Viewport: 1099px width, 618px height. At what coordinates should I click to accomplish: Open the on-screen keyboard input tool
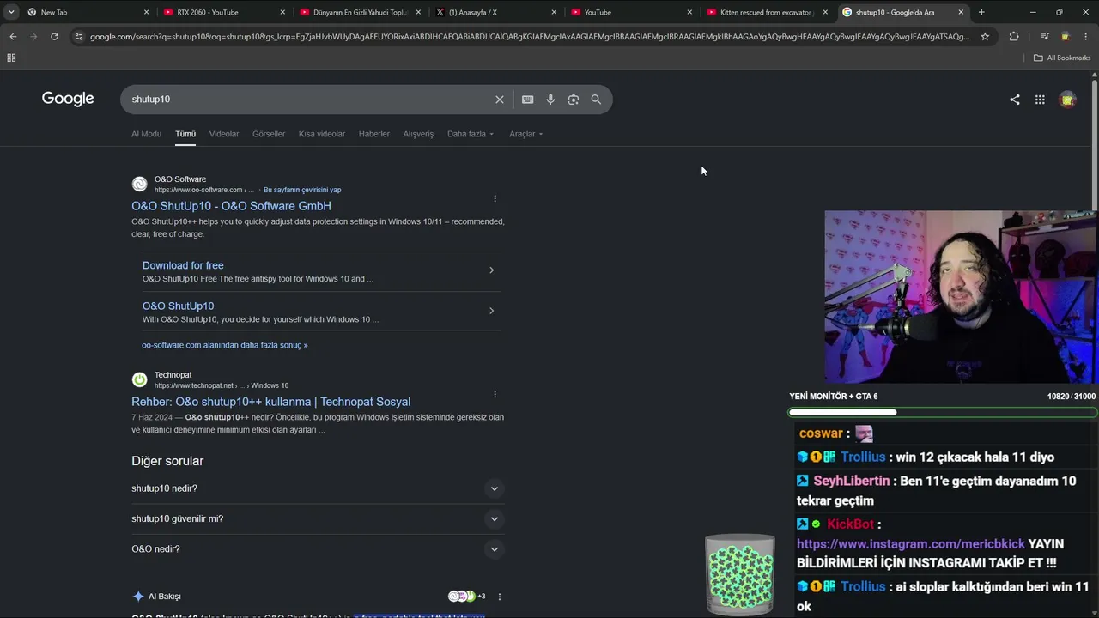(x=528, y=100)
